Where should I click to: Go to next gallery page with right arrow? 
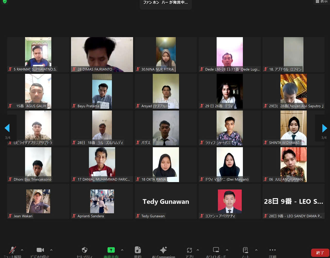[x=324, y=128]
